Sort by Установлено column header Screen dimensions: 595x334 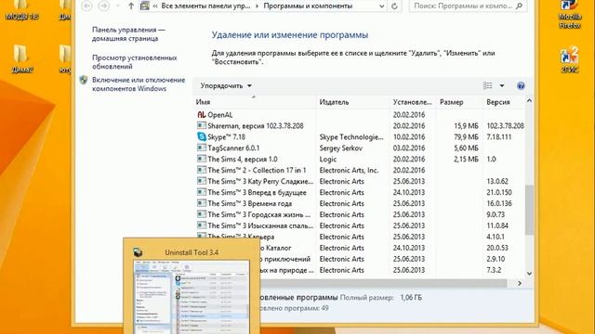pyautogui.click(x=413, y=102)
